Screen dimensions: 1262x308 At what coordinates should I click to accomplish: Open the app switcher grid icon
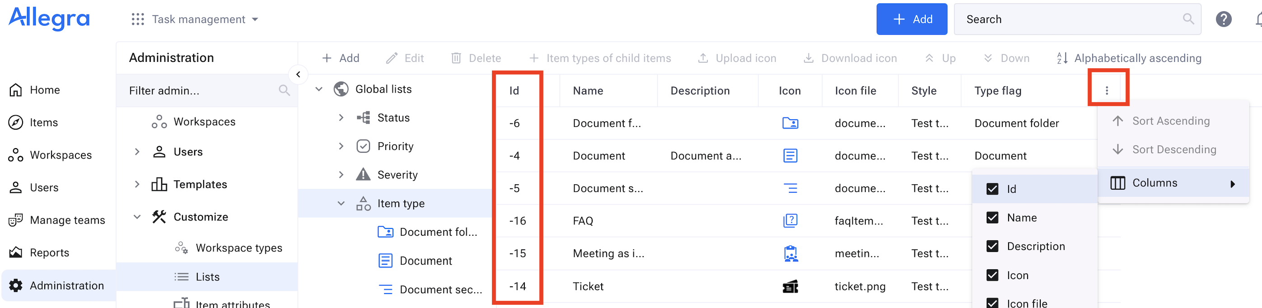point(138,19)
